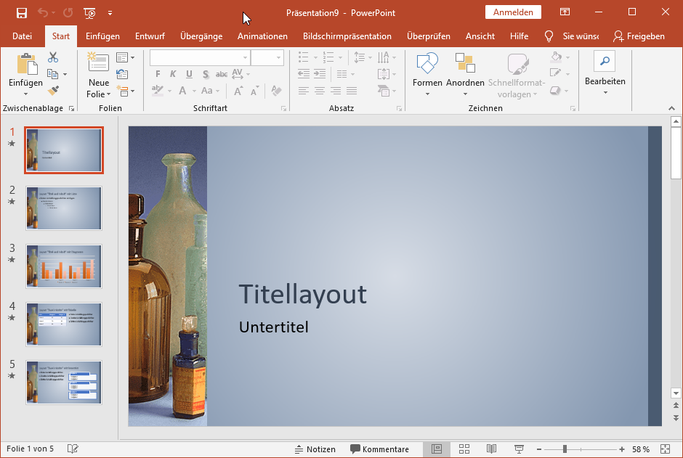The image size is (683, 458).
Task: Toggle text shadow (S)
Action: (206, 74)
